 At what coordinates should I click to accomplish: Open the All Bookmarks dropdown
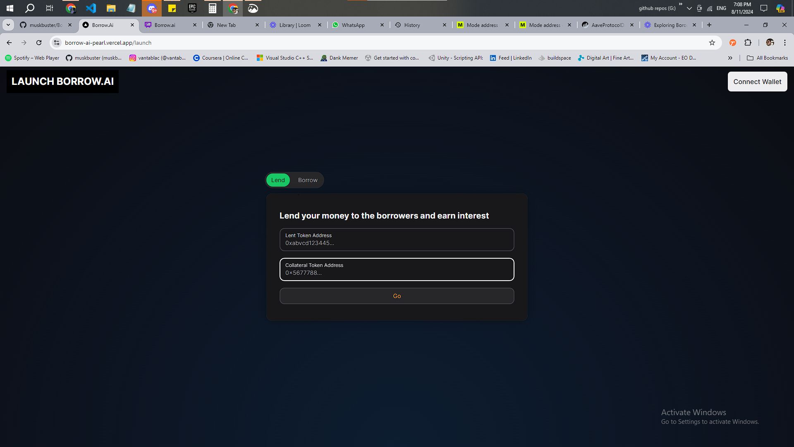(x=767, y=57)
